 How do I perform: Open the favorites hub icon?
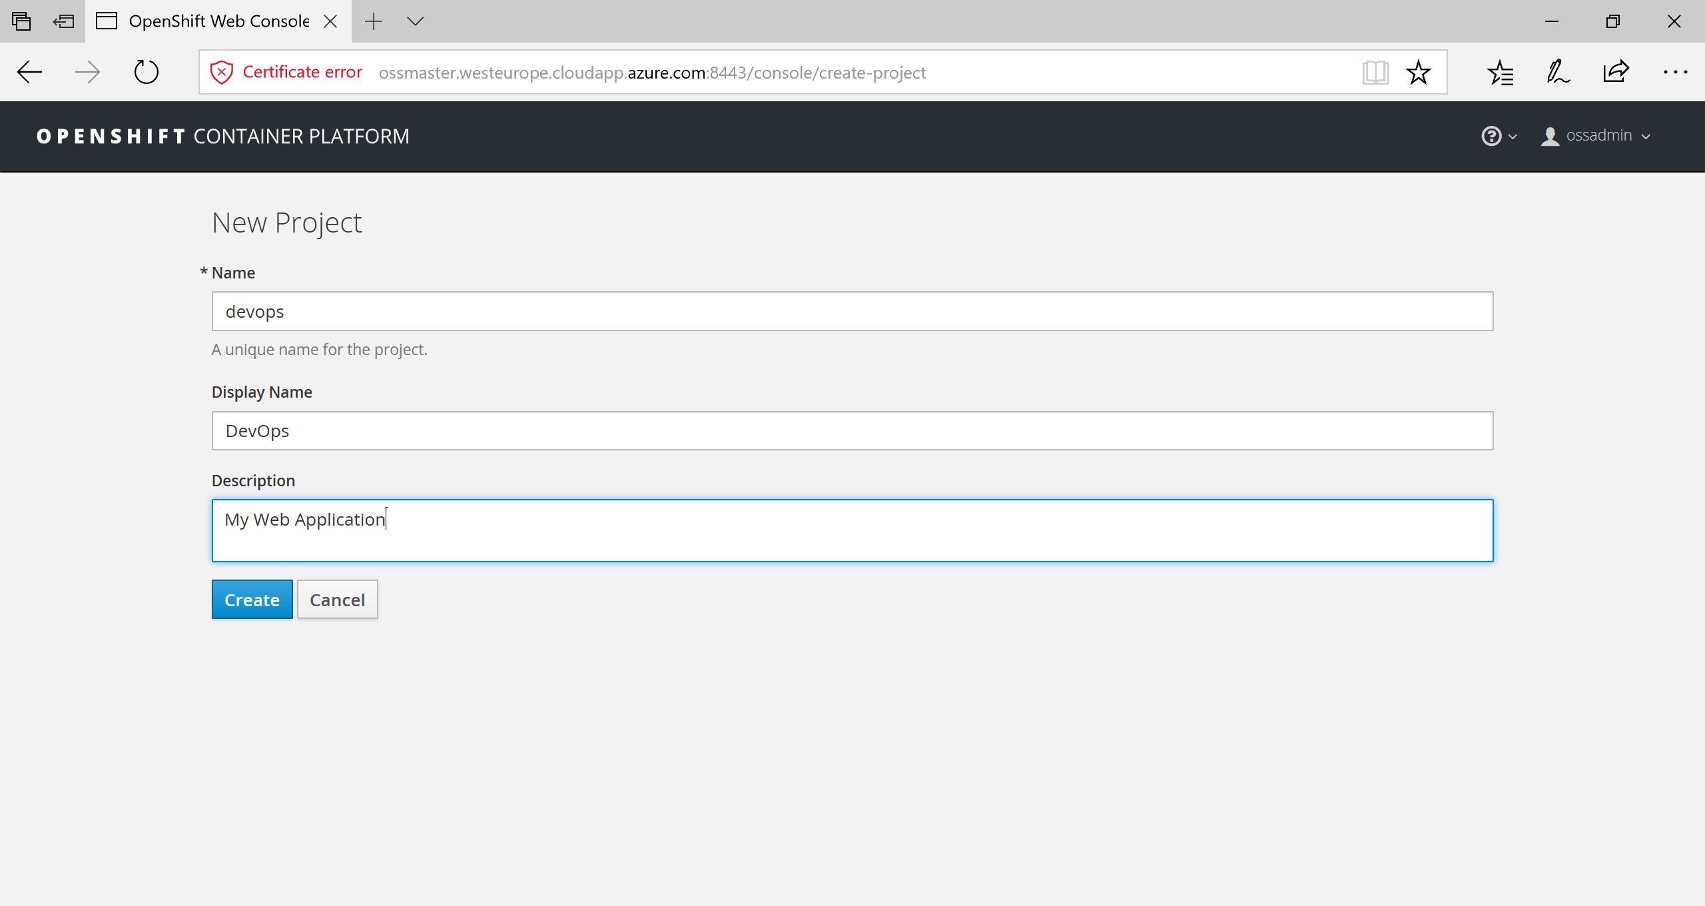1500,72
